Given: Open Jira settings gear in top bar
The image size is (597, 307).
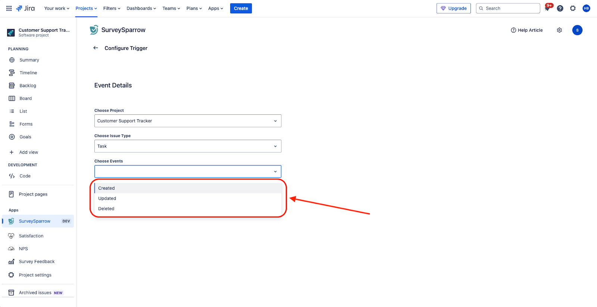Looking at the screenshot, I should coord(573,8).
